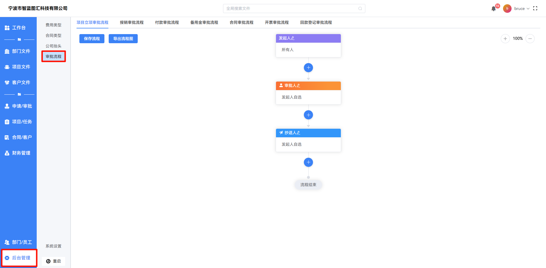
Task: Click the search magnifier icon
Action: 360,9
